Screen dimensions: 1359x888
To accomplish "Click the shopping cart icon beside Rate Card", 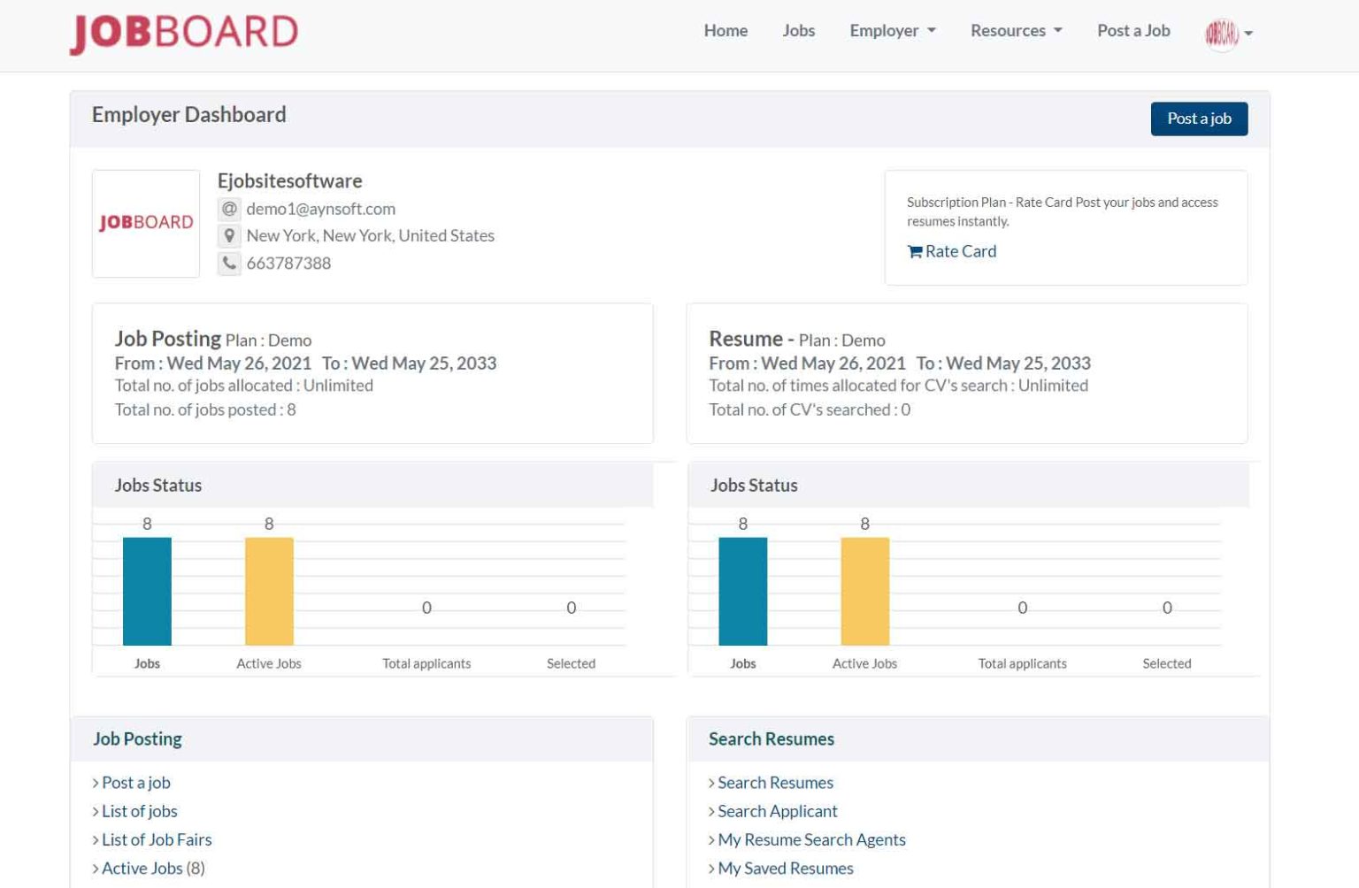I will pyautogui.click(x=915, y=251).
